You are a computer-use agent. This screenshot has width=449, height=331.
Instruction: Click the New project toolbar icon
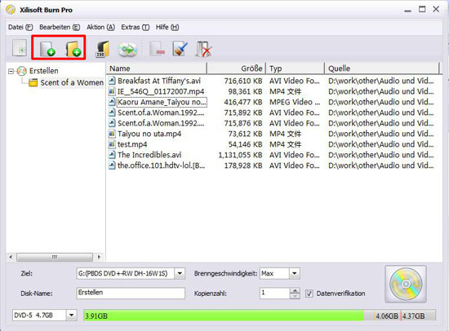20,48
